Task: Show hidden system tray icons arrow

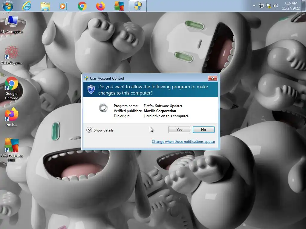Action: coord(254,6)
